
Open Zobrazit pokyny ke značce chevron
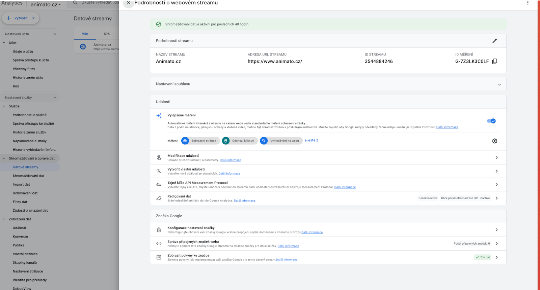pos(496,257)
